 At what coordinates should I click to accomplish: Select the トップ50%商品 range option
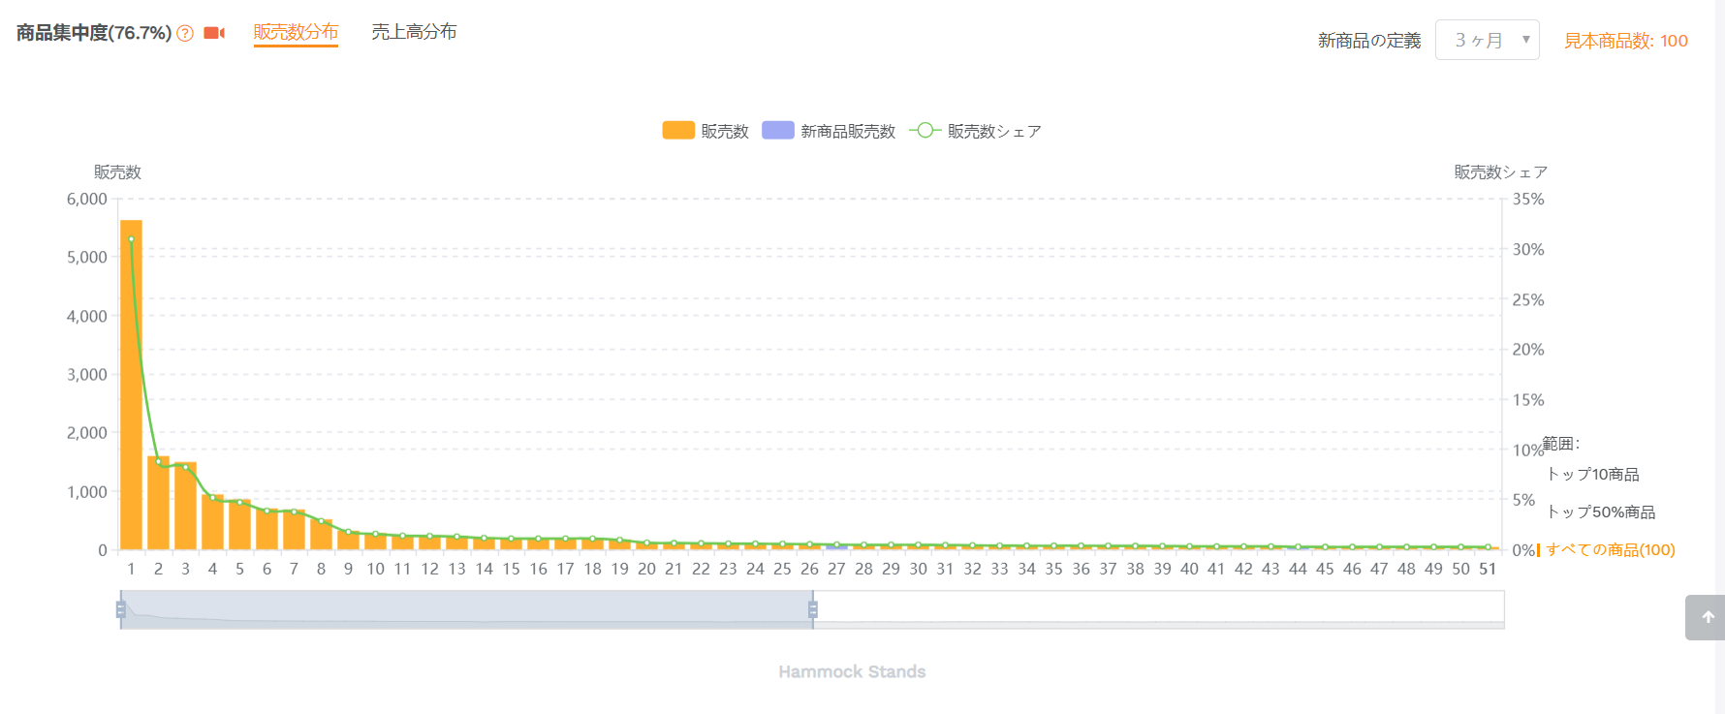click(1601, 512)
